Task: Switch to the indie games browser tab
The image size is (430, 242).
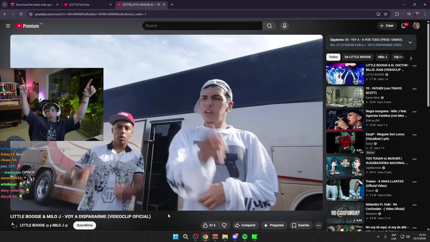Action: point(34,5)
